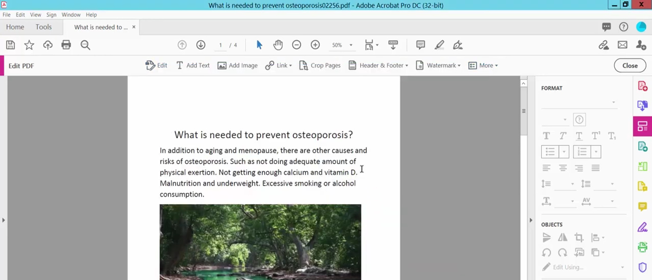Toggle italic formatting in Format panel
The width and height of the screenshot is (652, 280).
pos(562,135)
